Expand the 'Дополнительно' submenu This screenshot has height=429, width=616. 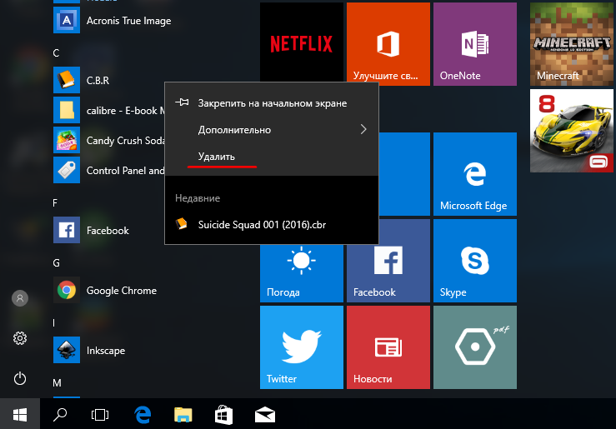[x=272, y=130]
